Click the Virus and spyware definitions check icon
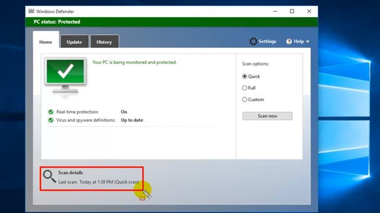The image size is (380, 213). click(50, 120)
